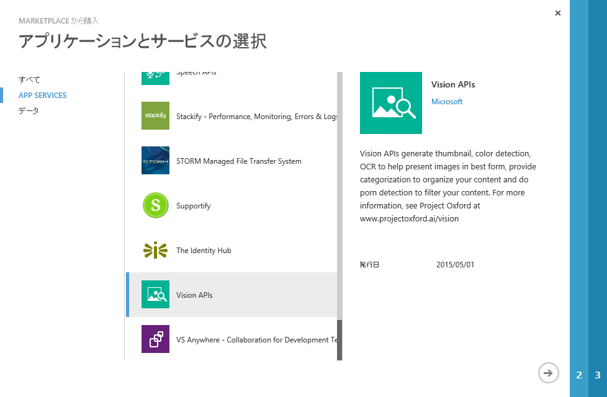Go to next step with arrow button
The image size is (607, 397).
point(548,373)
